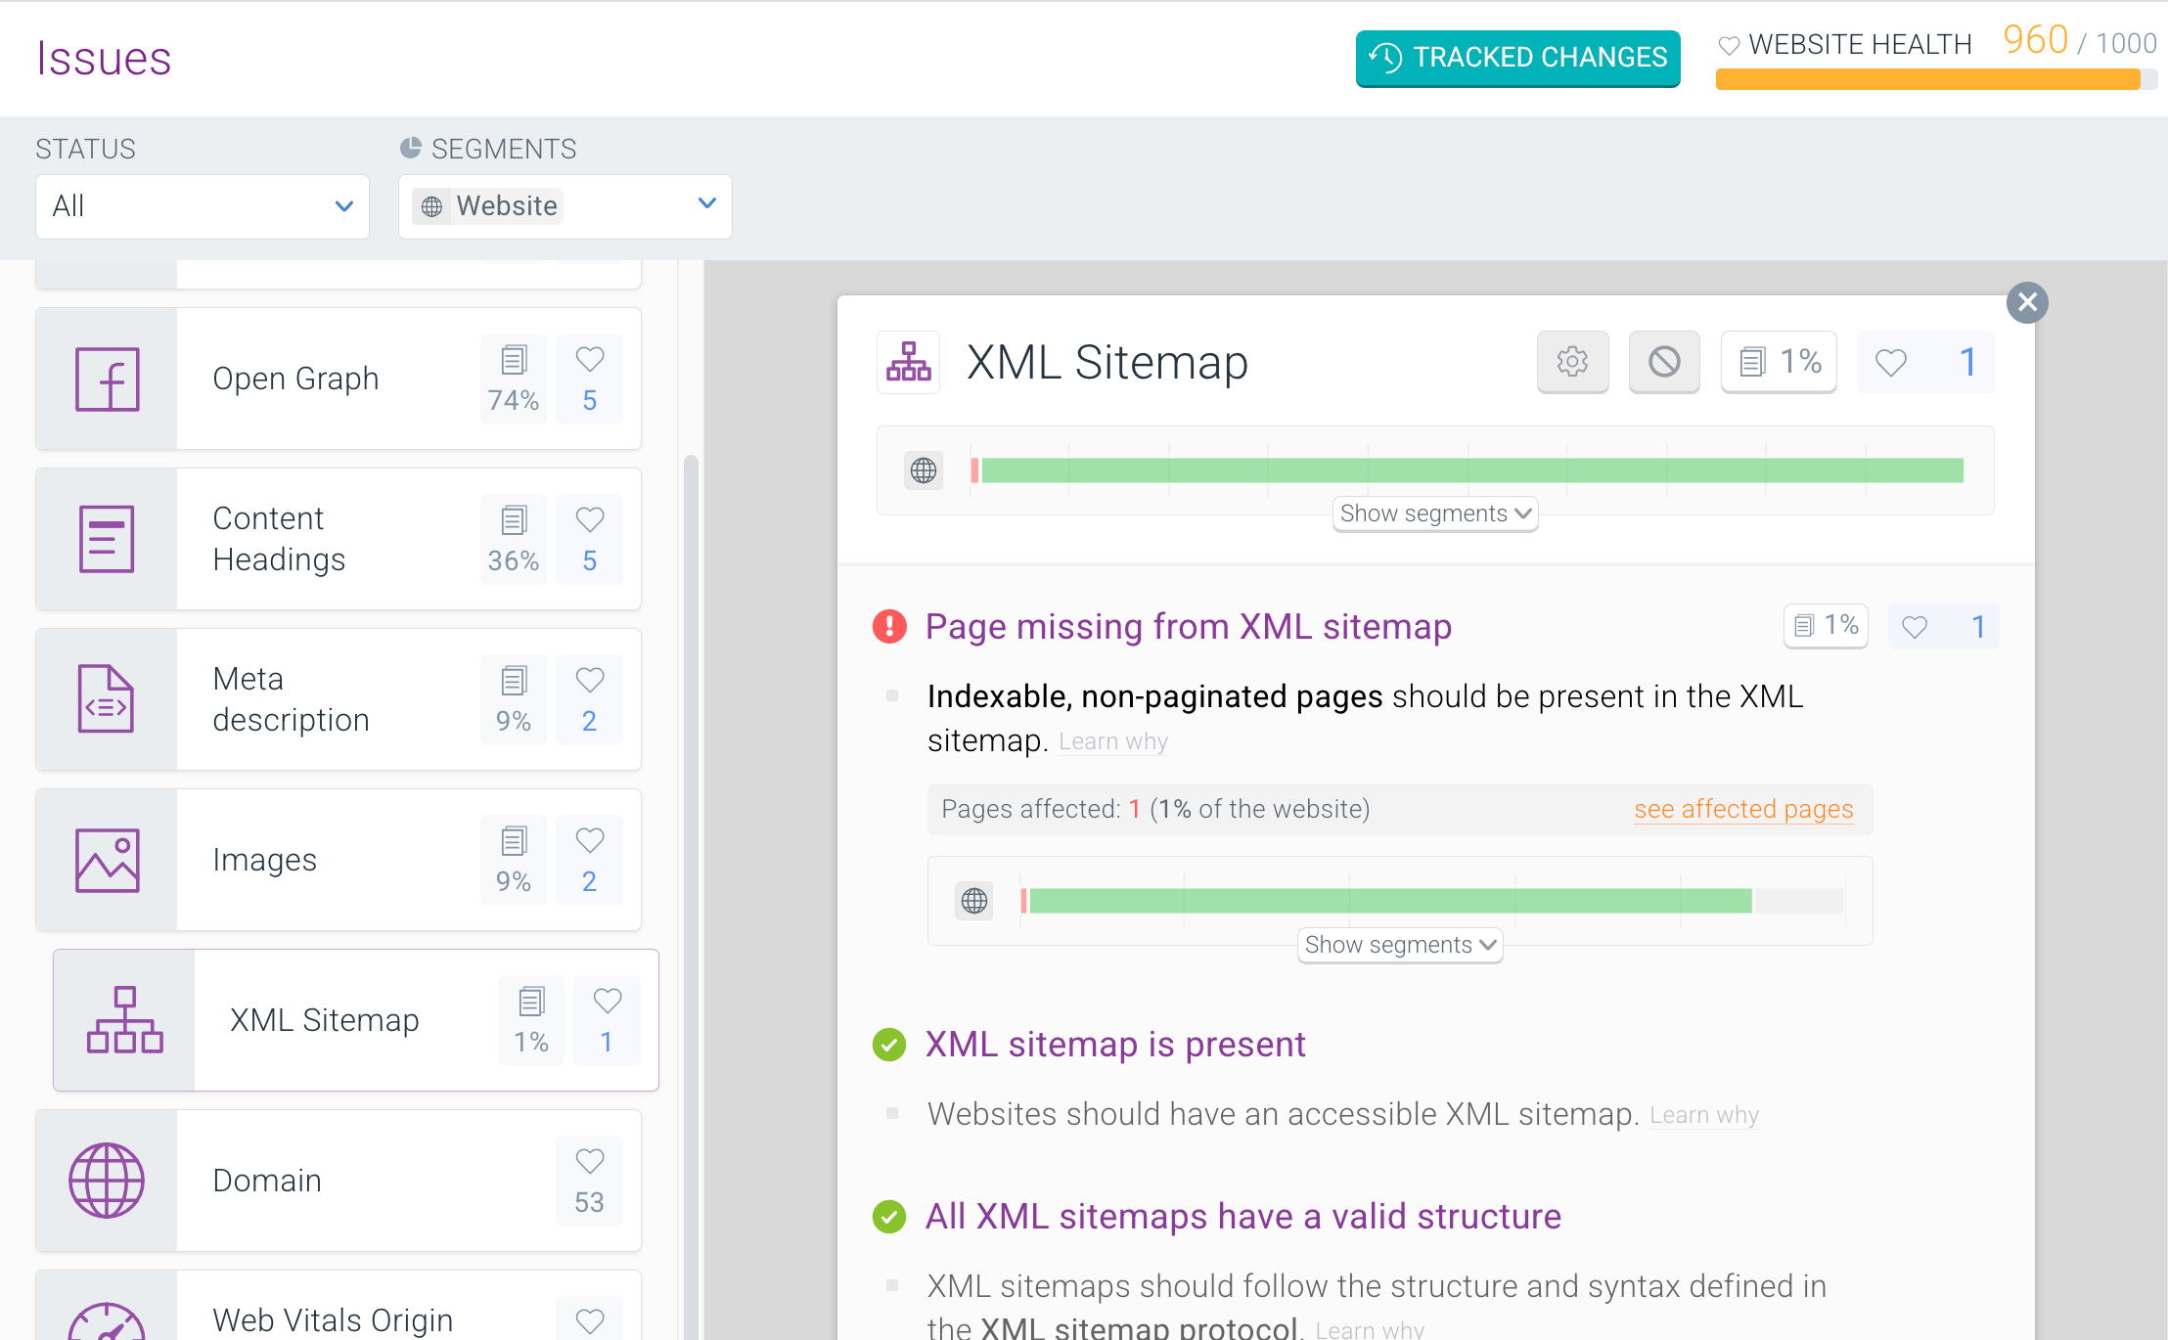Screen dimensions: 2168x1340
Task: Click Meta description 9% pages badge
Action: 514,700
